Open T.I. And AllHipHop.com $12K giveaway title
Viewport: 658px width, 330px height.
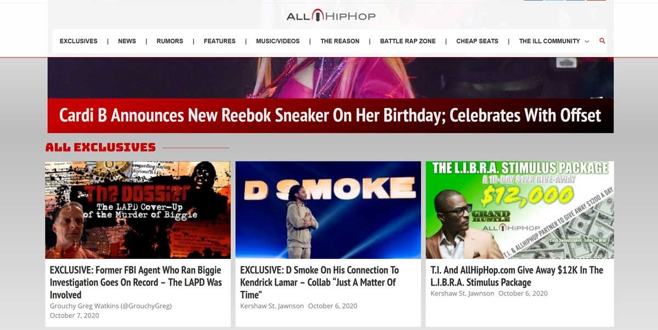coord(517,276)
